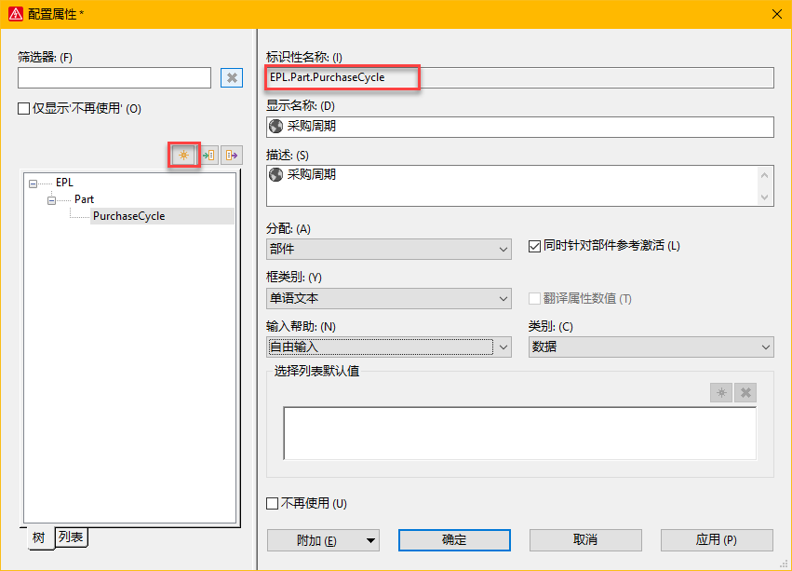
Task: Click the globe icon in the display name field
Action: [x=275, y=126]
